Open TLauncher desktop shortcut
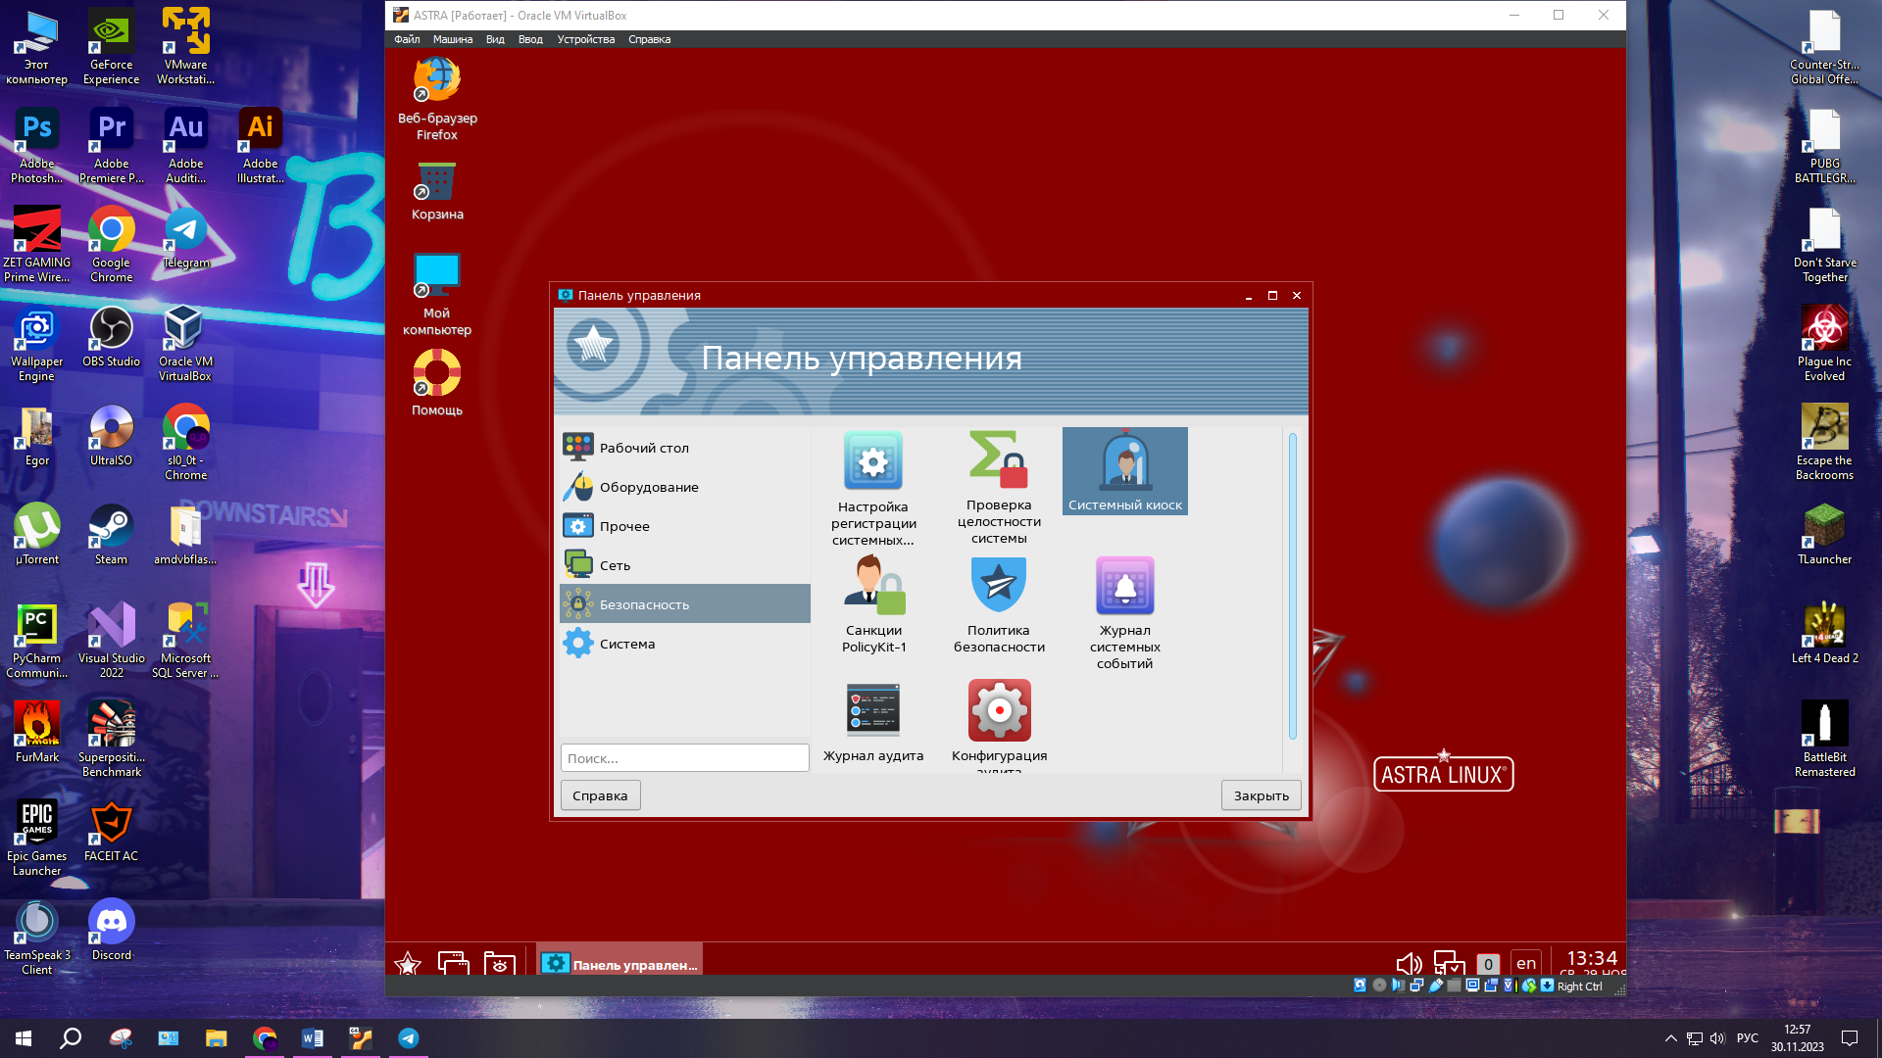The image size is (1882, 1058). (1824, 534)
